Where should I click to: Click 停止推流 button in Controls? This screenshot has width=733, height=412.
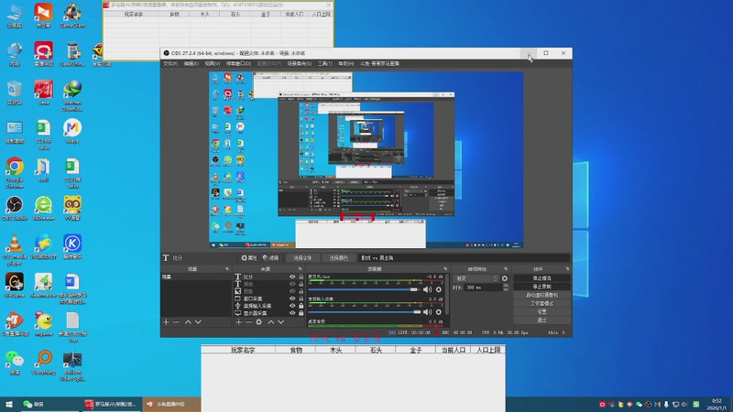tap(542, 278)
